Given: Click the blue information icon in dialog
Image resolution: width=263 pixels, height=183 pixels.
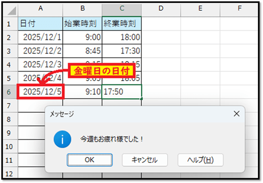Looking at the screenshot, I should 62,140.
